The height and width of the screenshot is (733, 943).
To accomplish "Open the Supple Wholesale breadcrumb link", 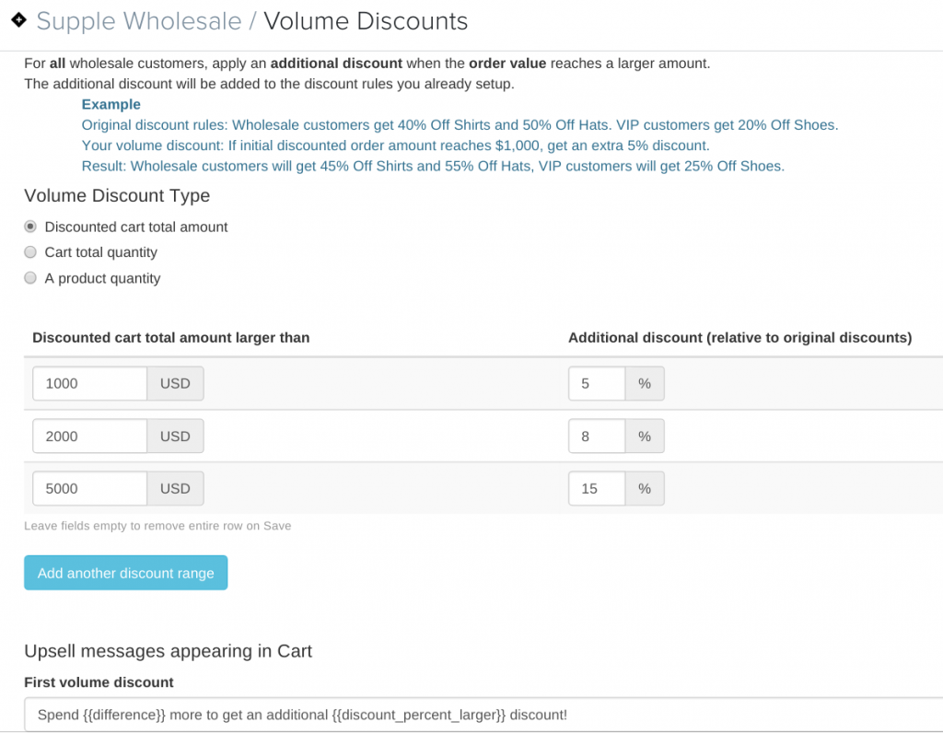I will (139, 21).
